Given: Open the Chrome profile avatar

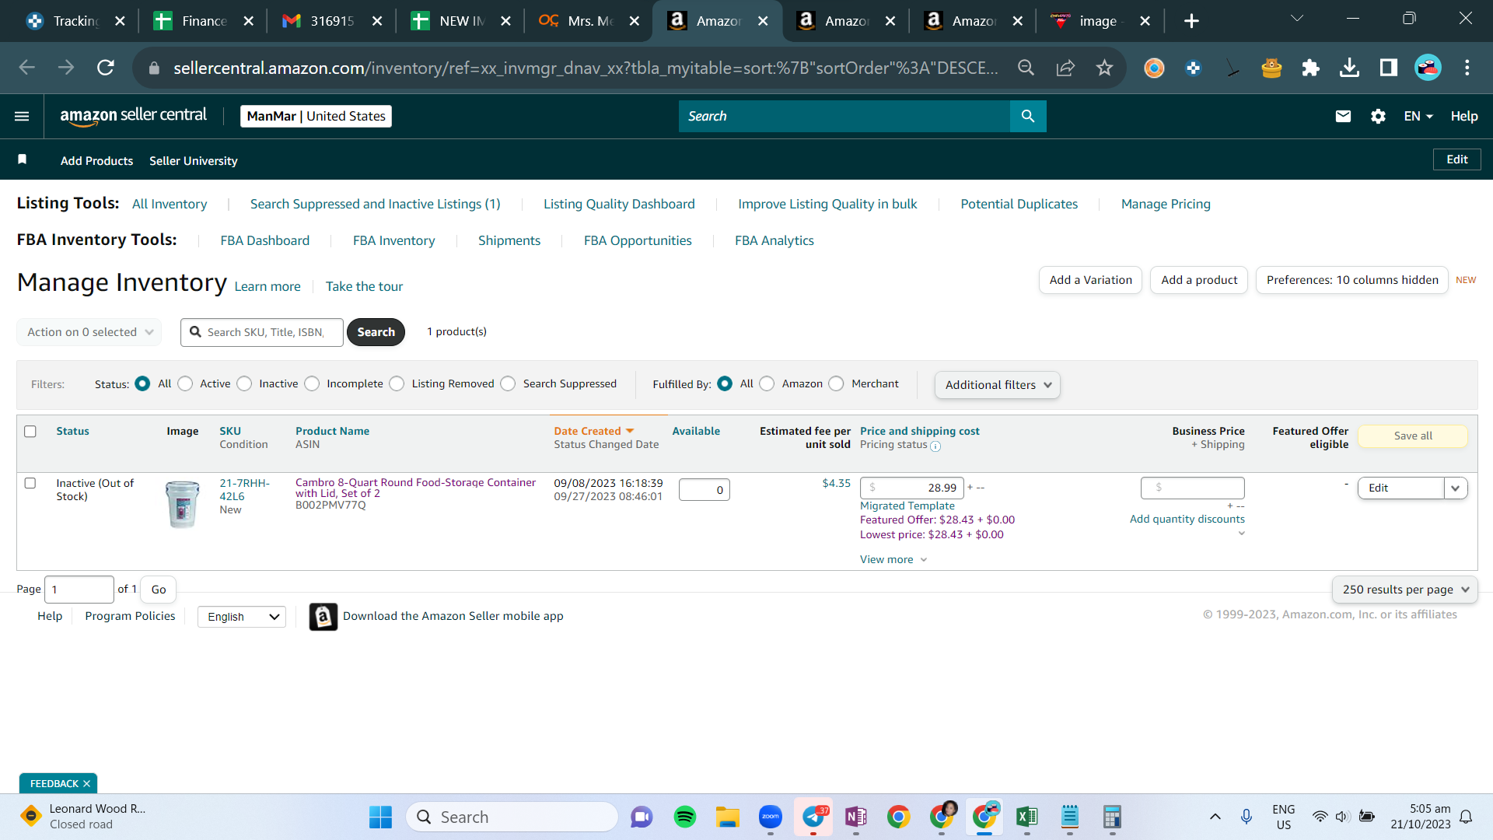Looking at the screenshot, I should [x=1428, y=68].
